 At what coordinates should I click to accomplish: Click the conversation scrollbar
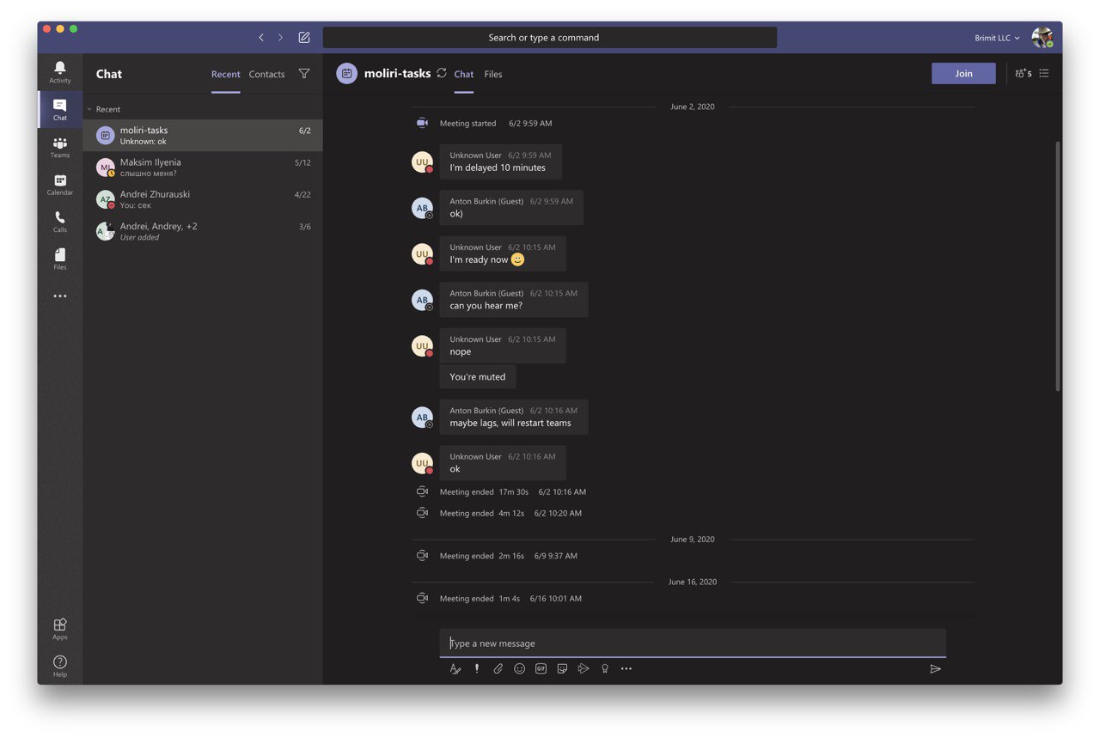tap(1058, 266)
